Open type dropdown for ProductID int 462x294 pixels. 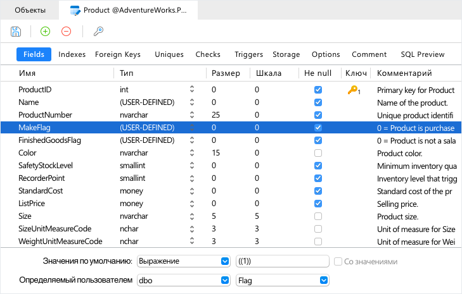192,89
